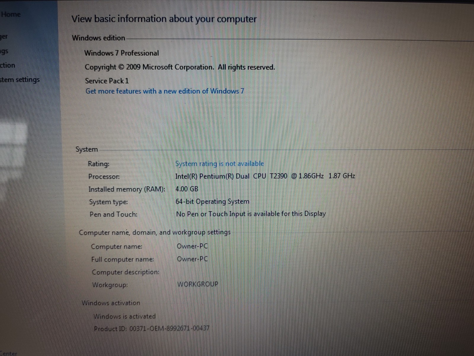The height and width of the screenshot is (356, 474).
Task: Open the sidebar link ending in 'stem settings'
Action: 20,80
